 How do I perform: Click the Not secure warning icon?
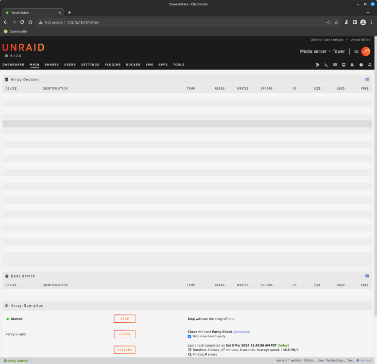coord(41,22)
